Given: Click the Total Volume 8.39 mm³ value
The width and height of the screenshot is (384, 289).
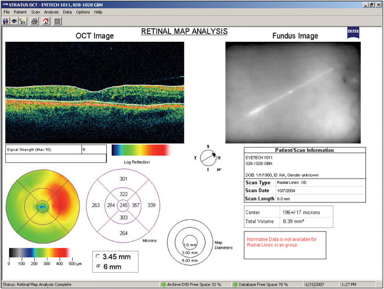Looking at the screenshot, I should click(293, 221).
